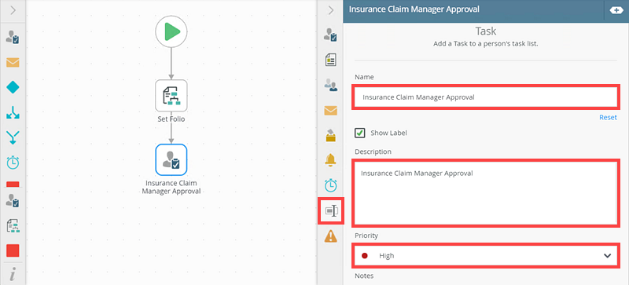629x285 pixels.
Task: Choose the Merge arrow icon in the toolbox
Action: [13, 137]
